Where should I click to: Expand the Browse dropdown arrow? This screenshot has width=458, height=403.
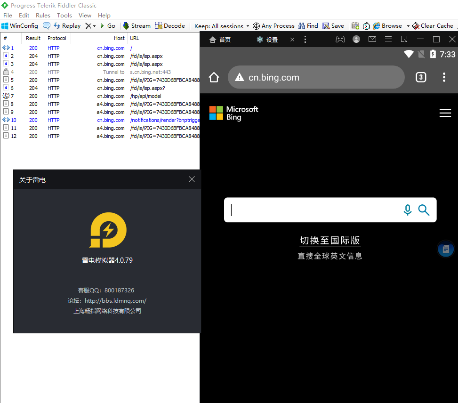pos(408,25)
